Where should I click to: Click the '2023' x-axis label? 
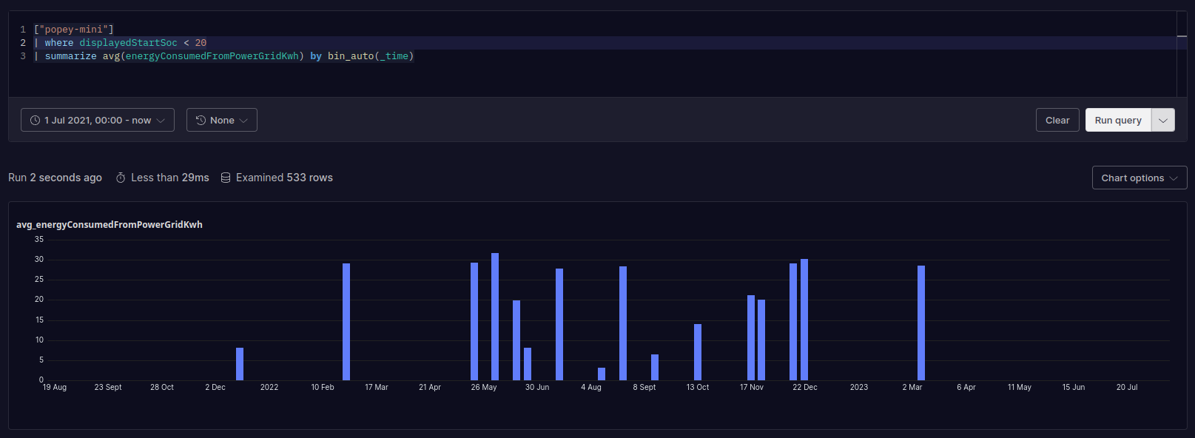859,387
